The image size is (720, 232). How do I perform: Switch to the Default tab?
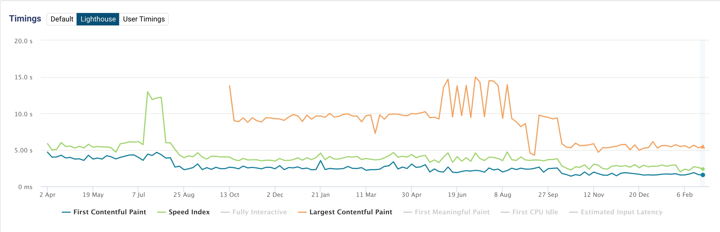(62, 19)
